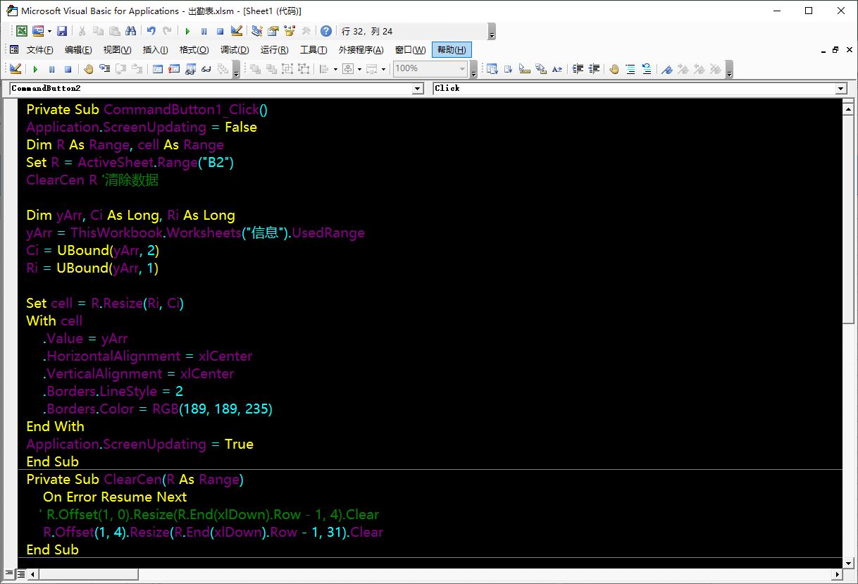Run the macro with the green play icon
The width and height of the screenshot is (858, 584).
tap(187, 31)
